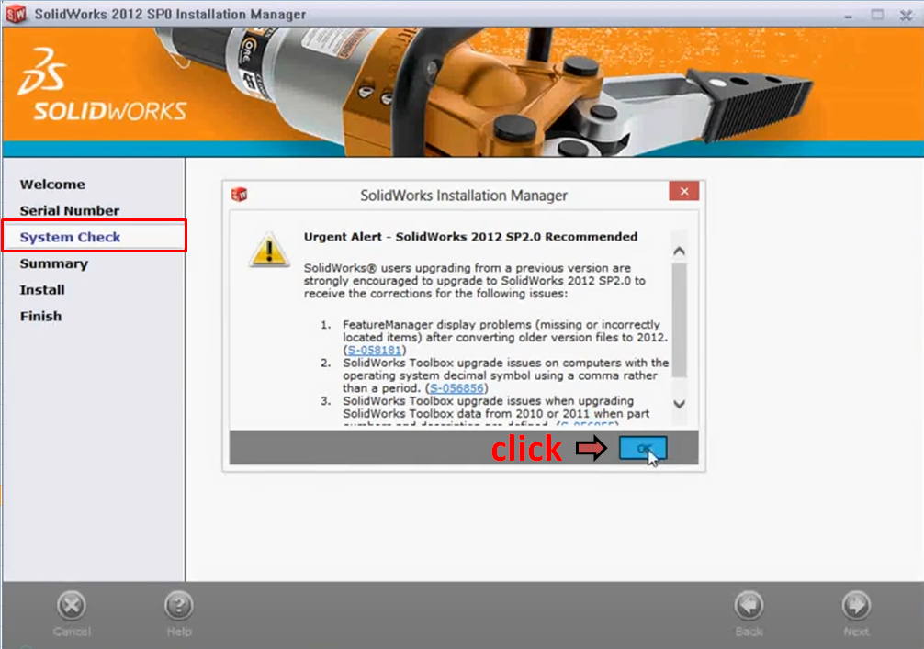
Task: Minimize the Installation Manager window
Action: tap(848, 16)
